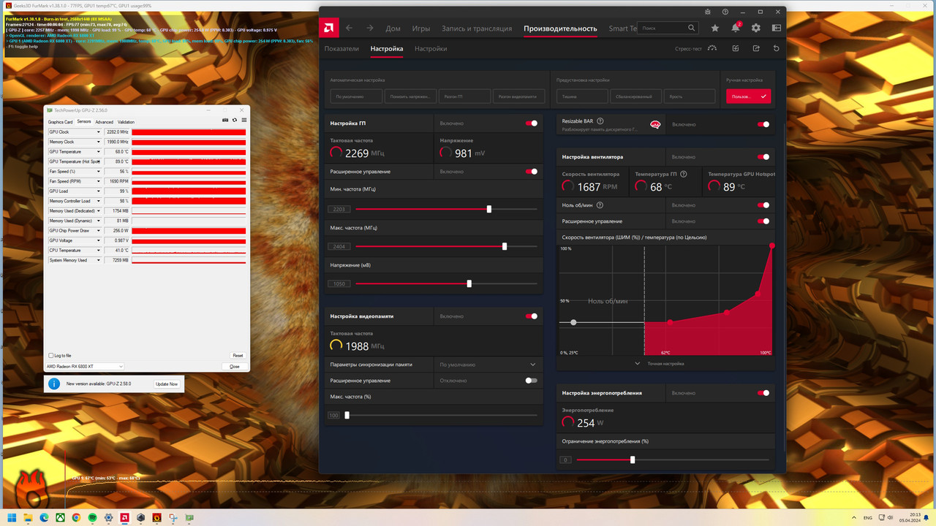
Task: Open help question mark in Adrenalin title bar
Action: click(x=725, y=12)
